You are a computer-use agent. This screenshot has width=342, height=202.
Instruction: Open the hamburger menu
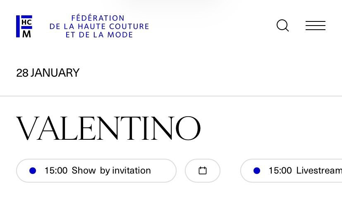[x=316, y=26]
